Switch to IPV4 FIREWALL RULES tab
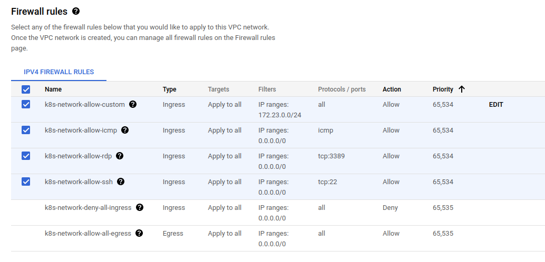Image resolution: width=545 pixels, height=262 pixels. coord(59,72)
